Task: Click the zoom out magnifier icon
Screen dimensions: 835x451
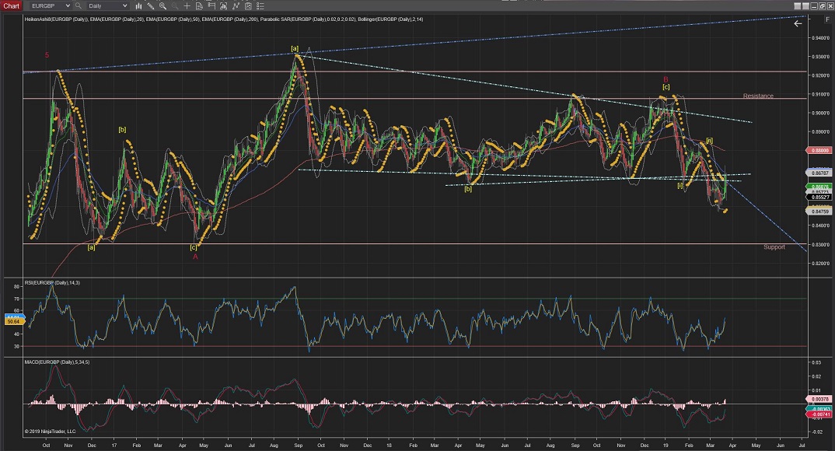Action: [x=175, y=6]
